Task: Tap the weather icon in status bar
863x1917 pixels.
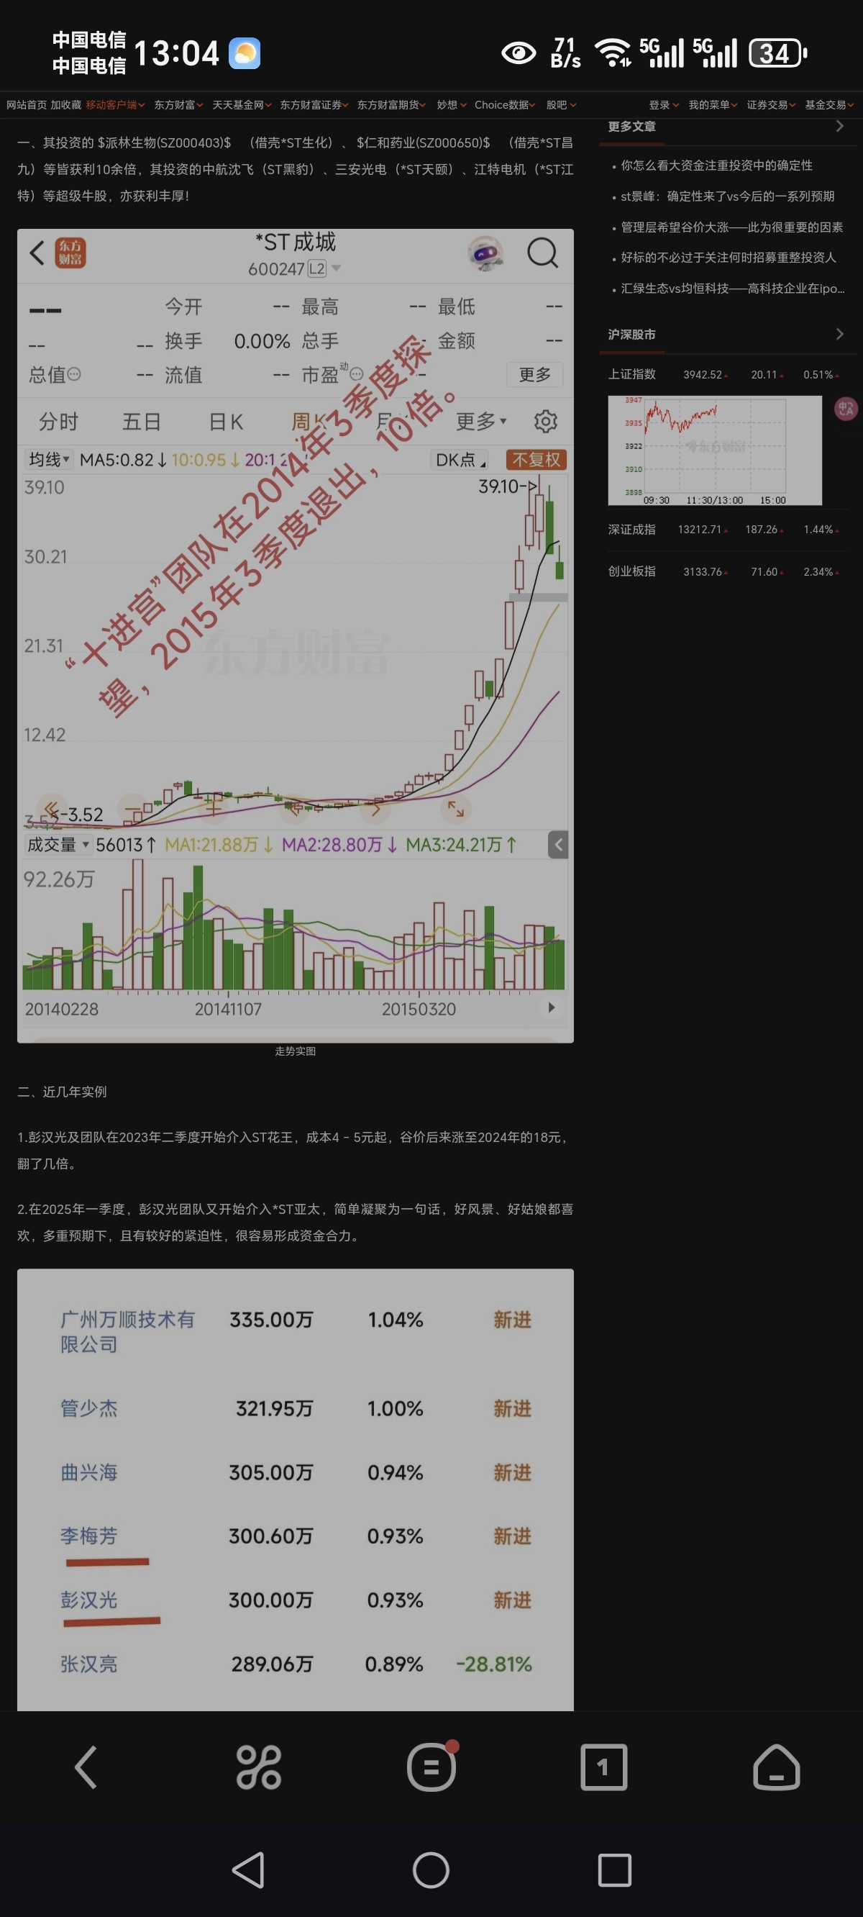Action: pos(244,53)
